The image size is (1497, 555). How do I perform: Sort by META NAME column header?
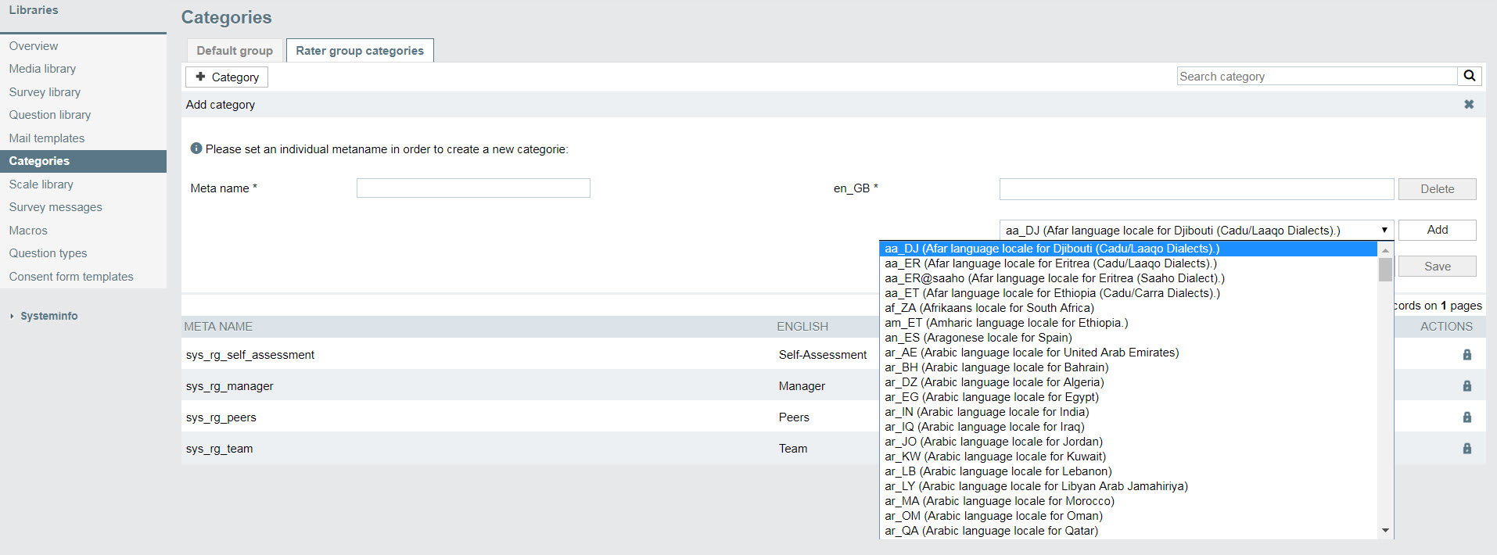pyautogui.click(x=218, y=327)
